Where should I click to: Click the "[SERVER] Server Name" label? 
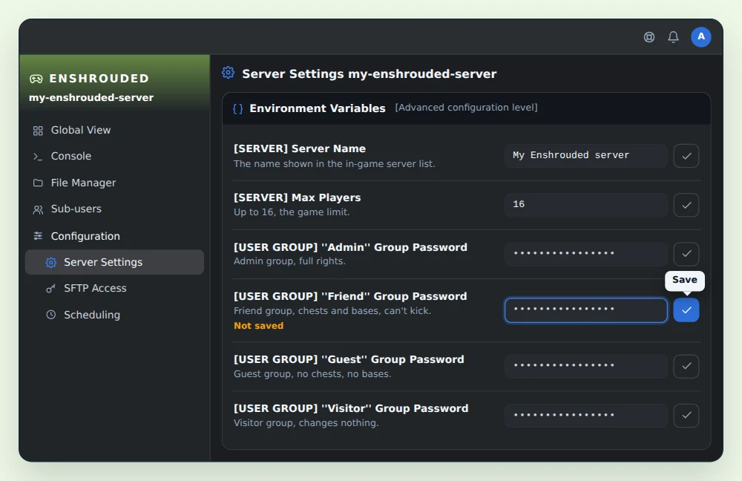tap(300, 148)
